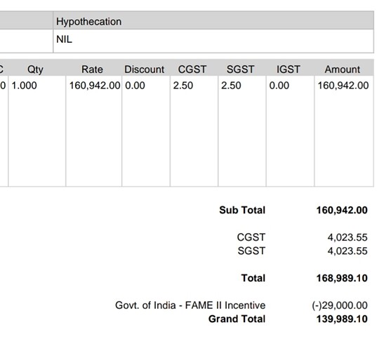Screen dimensions: 391x351
Task: Click the NIL hypothecation value
Action: pos(64,39)
